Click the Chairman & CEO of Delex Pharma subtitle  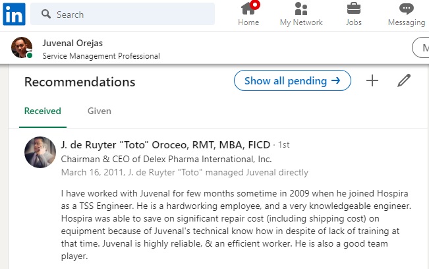click(x=166, y=159)
